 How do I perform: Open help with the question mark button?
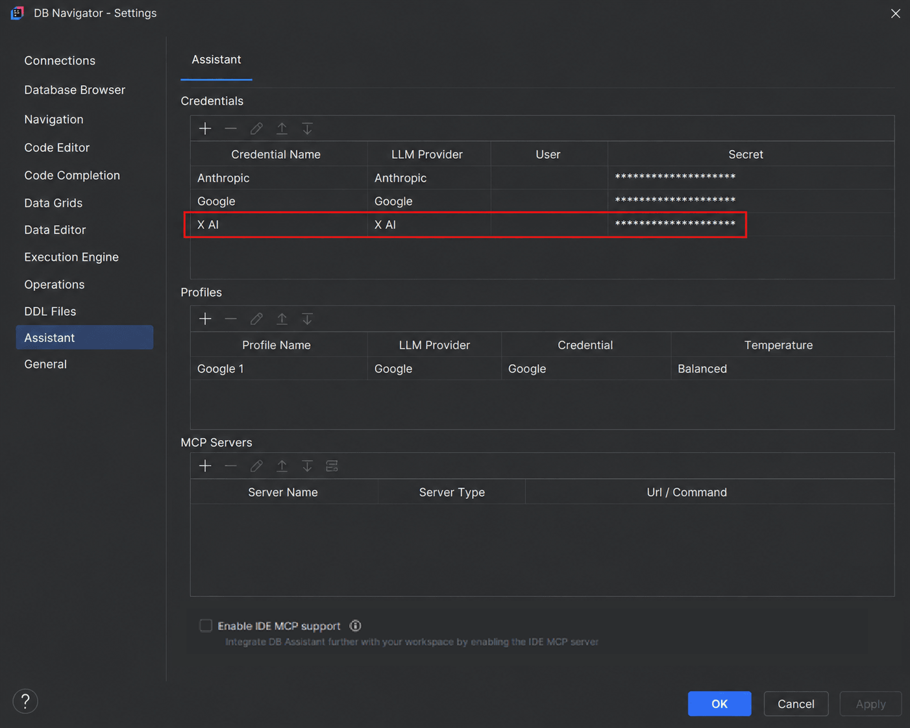25,701
